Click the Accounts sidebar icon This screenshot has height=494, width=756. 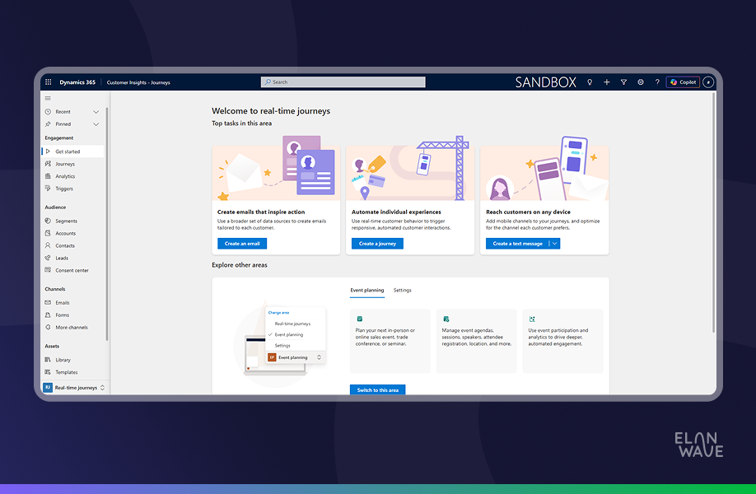[x=48, y=233]
